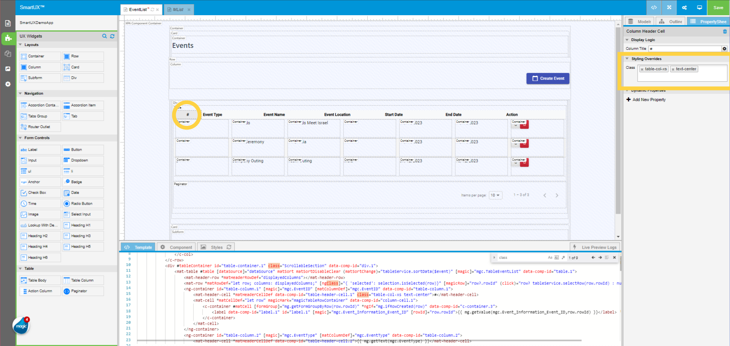This screenshot has height=346, width=730.
Task: Click the device preview monitor icon
Action: 700,7
